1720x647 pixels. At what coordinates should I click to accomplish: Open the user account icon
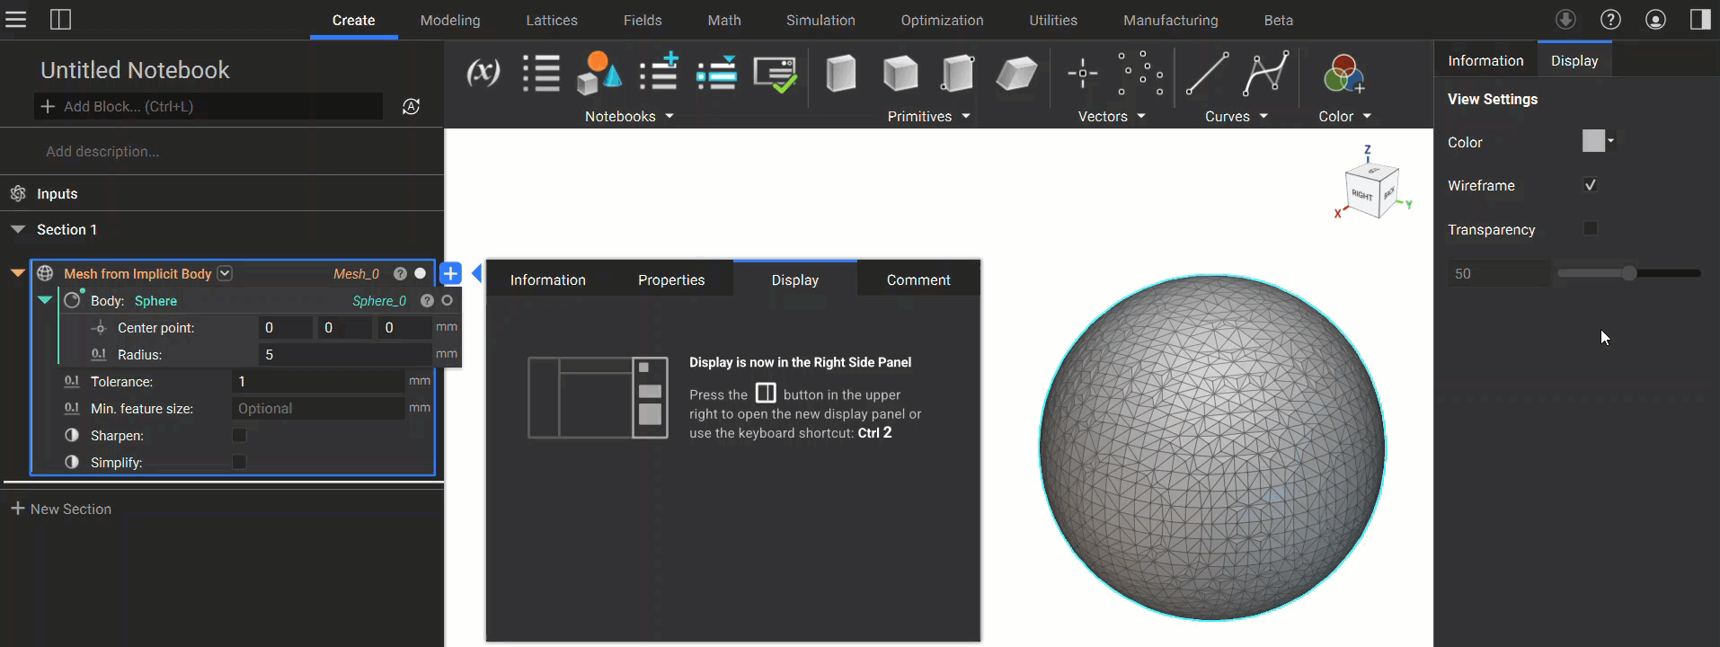pos(1655,19)
